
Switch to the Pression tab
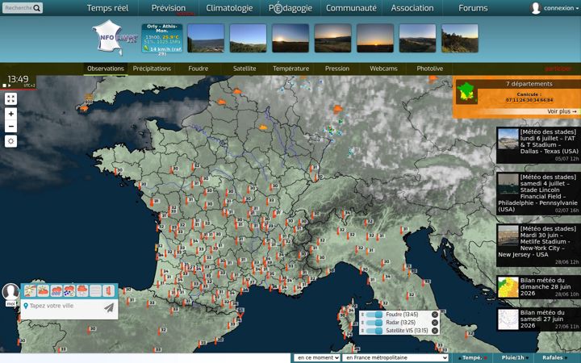tap(337, 69)
